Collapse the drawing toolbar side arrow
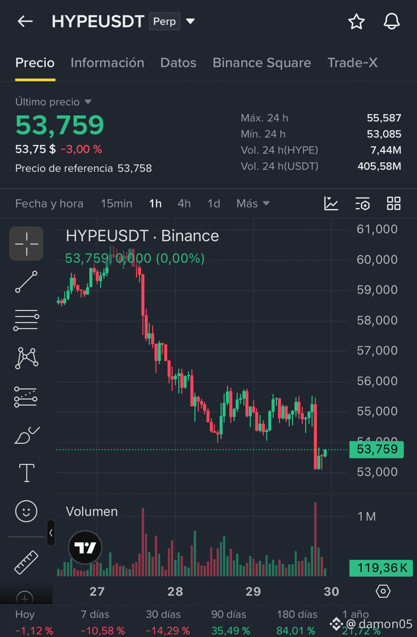The height and width of the screenshot is (637, 417). [x=51, y=533]
